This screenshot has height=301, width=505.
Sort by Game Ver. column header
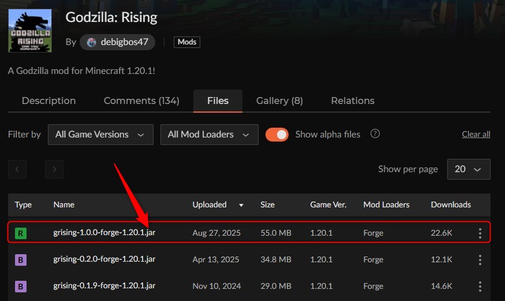point(328,205)
